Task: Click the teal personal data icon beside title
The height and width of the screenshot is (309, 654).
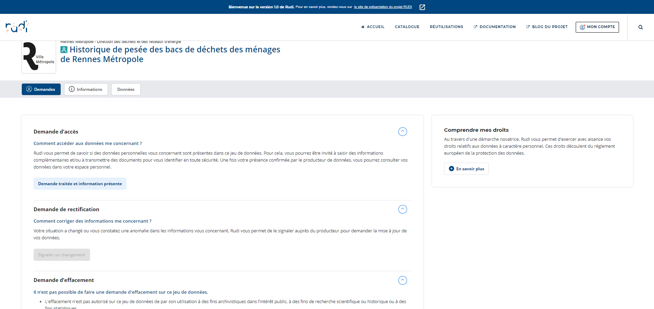Action: (64, 50)
